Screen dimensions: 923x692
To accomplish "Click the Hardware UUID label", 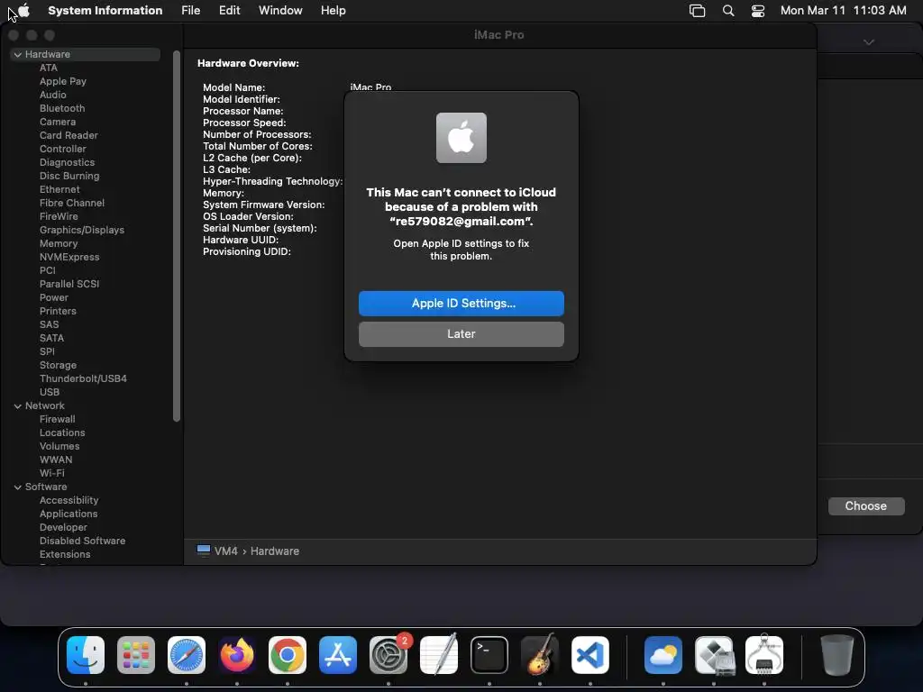I will [x=241, y=240].
